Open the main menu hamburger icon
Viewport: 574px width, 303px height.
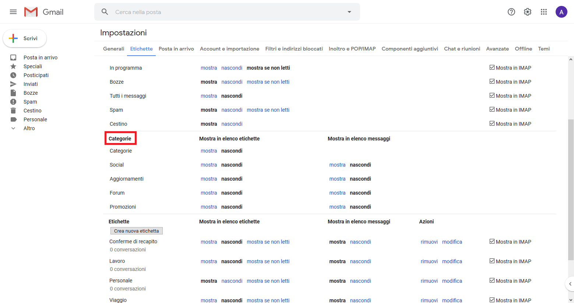(x=13, y=12)
